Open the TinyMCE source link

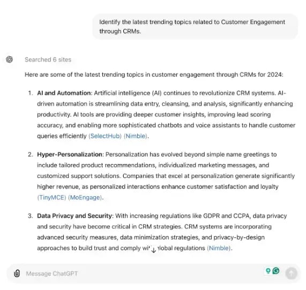pos(52,197)
